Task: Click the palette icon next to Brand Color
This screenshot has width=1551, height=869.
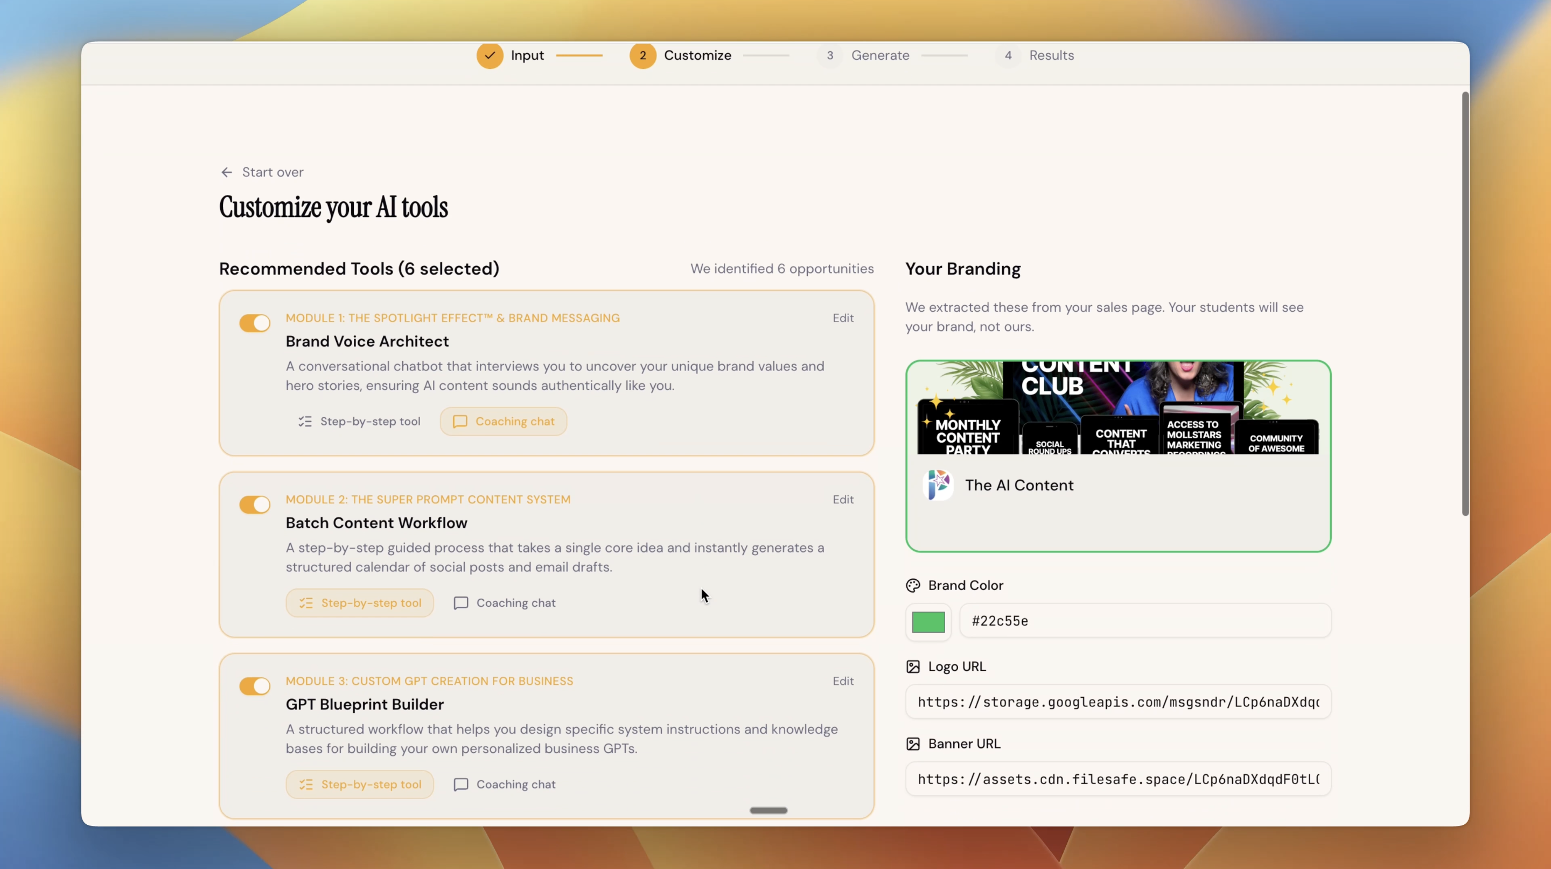Action: (912, 585)
